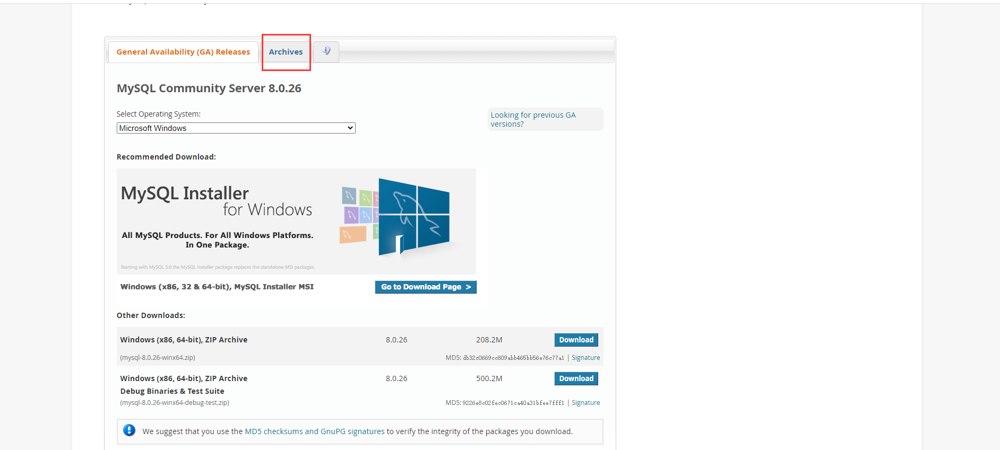
Task: Open the info icon tab
Action: (326, 51)
